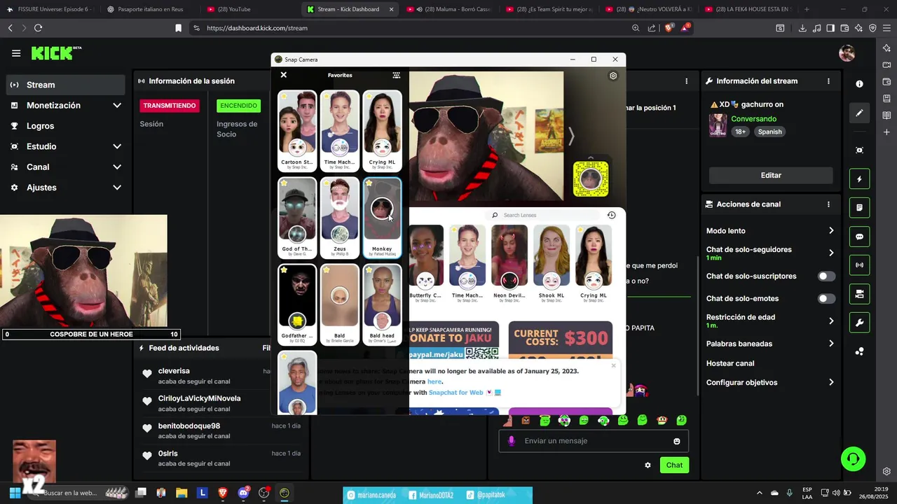
Task: Unfavorite the Monkey lens star
Action: click(x=369, y=183)
